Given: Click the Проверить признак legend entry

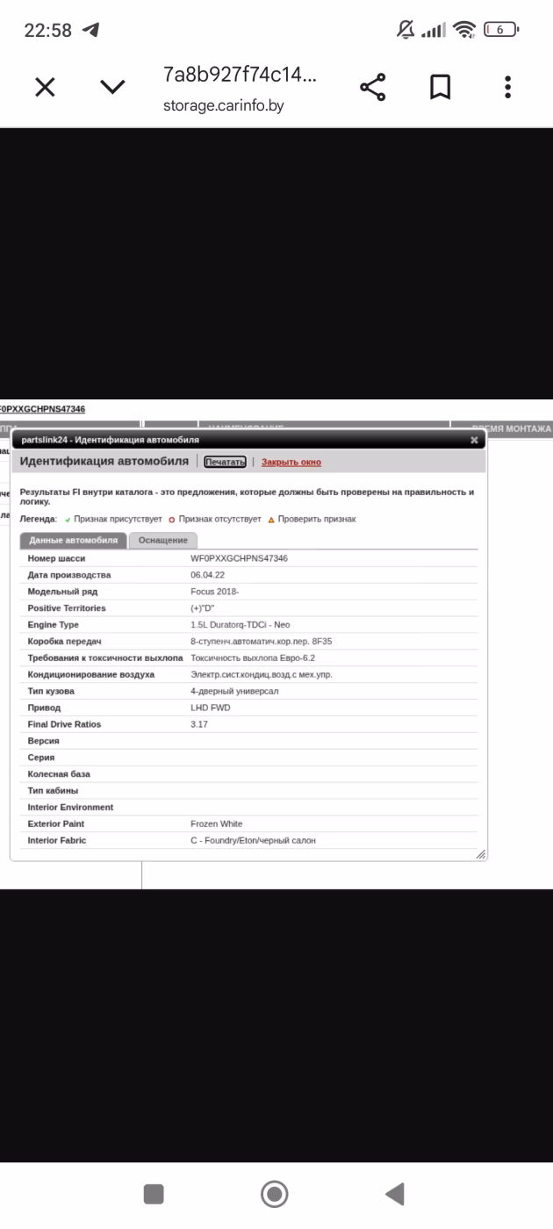Looking at the screenshot, I should (x=312, y=519).
